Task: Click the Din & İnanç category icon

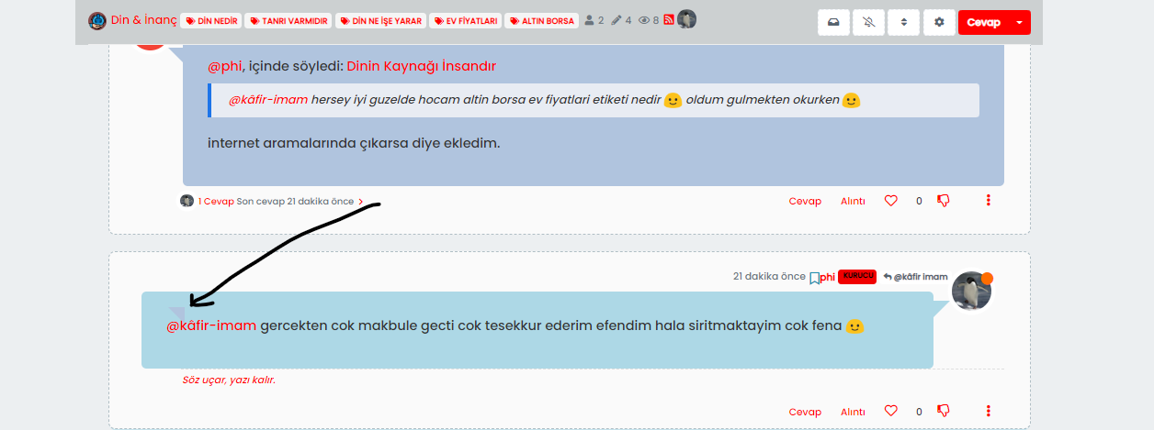Action: coord(97,20)
